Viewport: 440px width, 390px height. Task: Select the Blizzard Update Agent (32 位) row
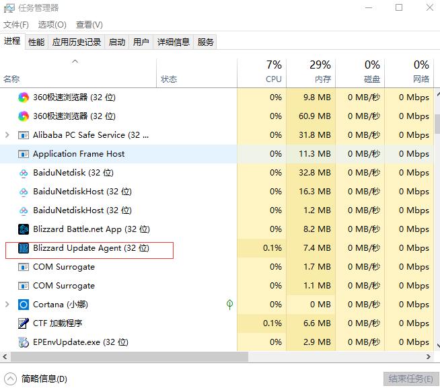pos(217,248)
